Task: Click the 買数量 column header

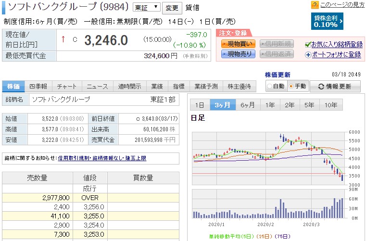Action: coord(143,178)
